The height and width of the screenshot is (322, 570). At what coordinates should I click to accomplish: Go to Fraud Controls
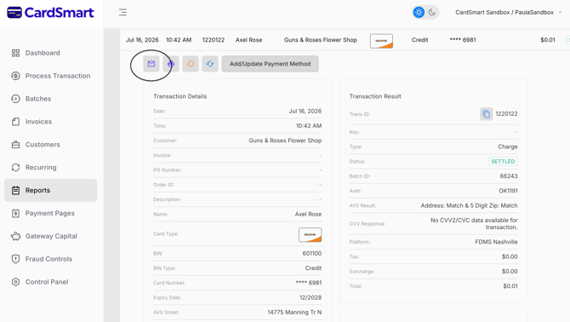pos(50,260)
